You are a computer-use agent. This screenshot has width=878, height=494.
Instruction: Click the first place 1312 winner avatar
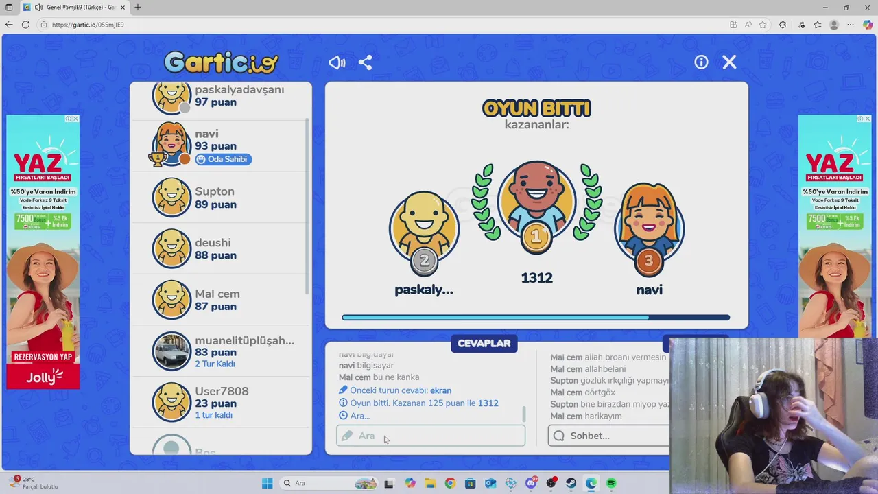pyautogui.click(x=536, y=206)
